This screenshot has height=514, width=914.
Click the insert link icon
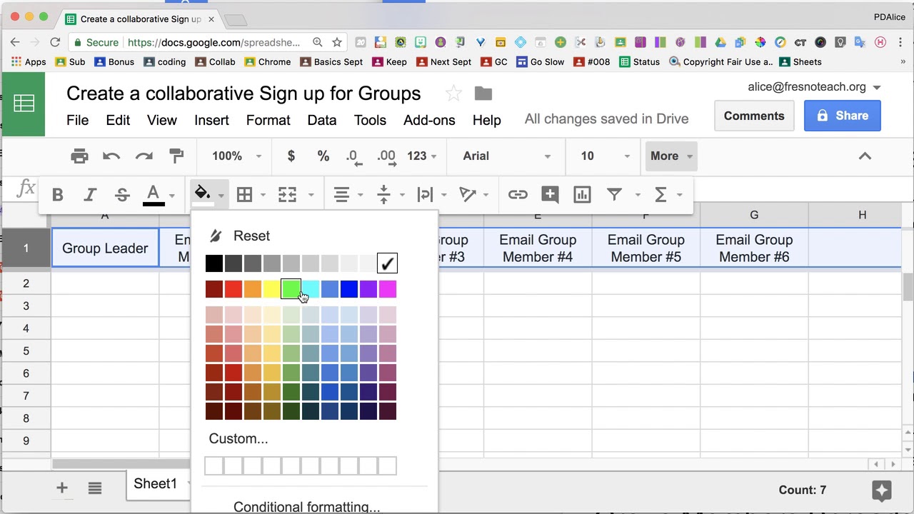(518, 194)
